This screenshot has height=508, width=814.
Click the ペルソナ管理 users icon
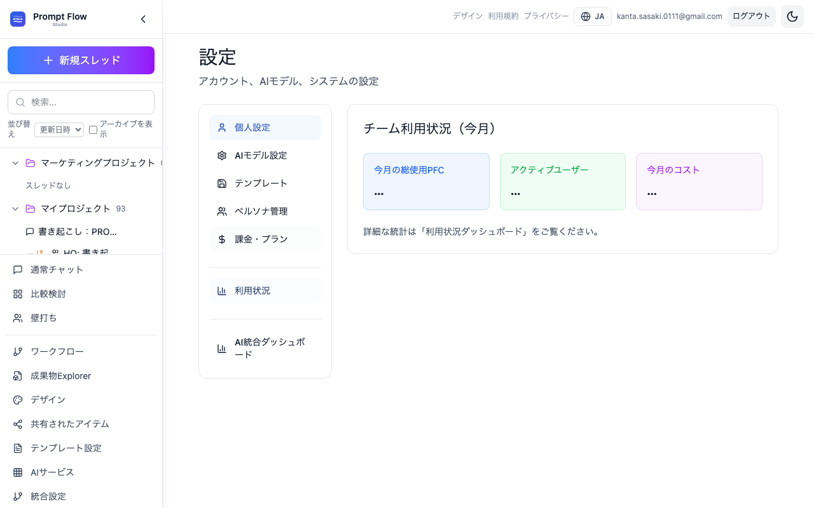click(222, 211)
